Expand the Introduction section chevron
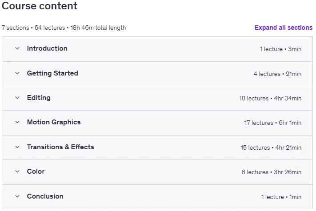Image resolution: width=316 pixels, height=211 pixels. coord(17,48)
